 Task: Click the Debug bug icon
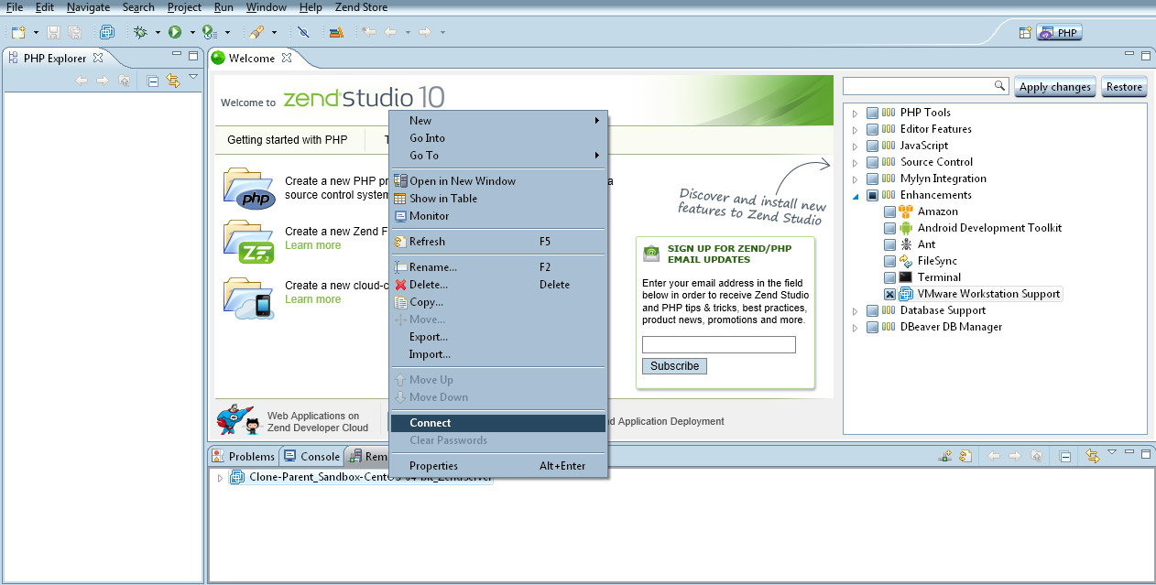click(x=140, y=32)
